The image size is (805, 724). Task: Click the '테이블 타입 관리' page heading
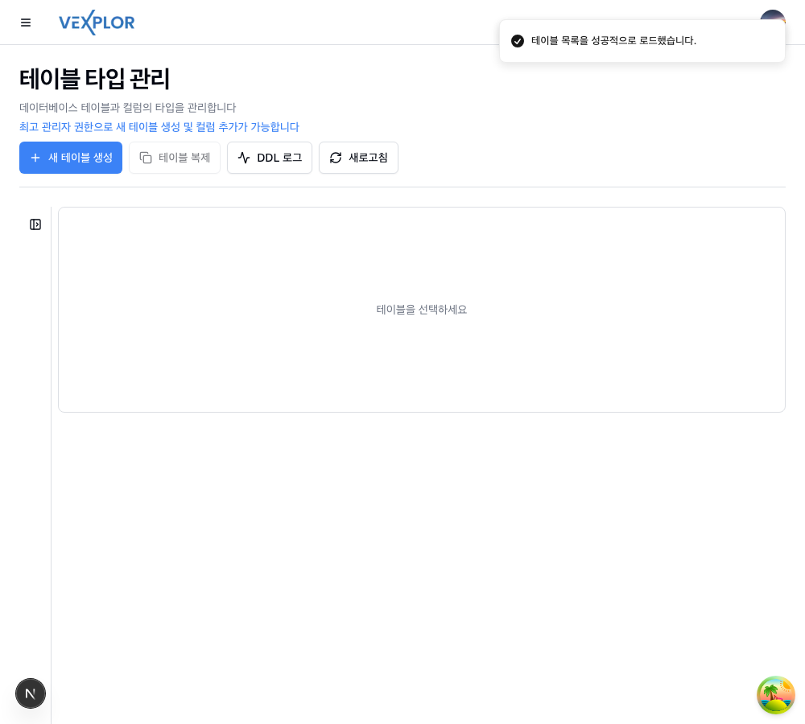point(94,79)
